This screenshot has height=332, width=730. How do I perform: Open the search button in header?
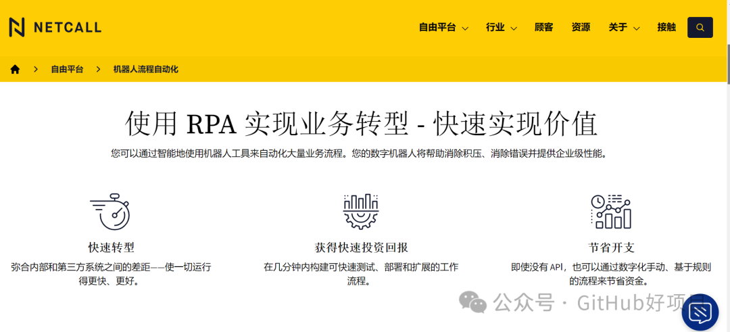[x=700, y=28]
